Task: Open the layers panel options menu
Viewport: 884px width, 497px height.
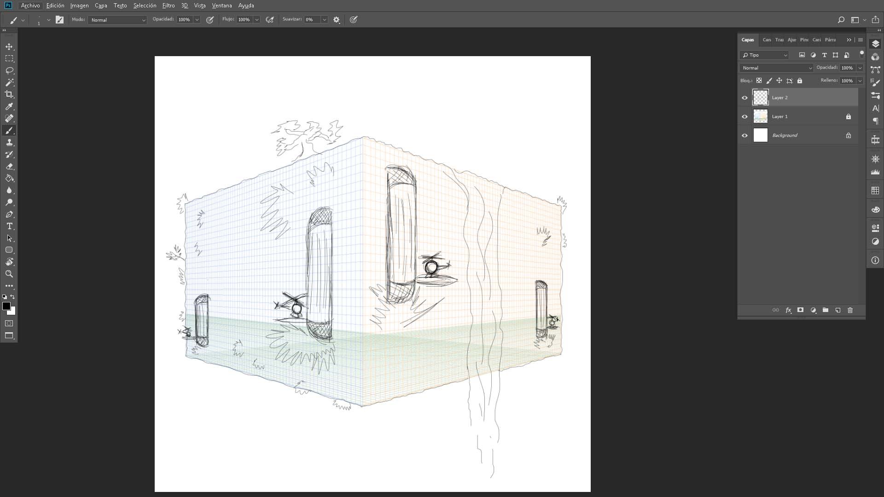Action: click(860, 40)
